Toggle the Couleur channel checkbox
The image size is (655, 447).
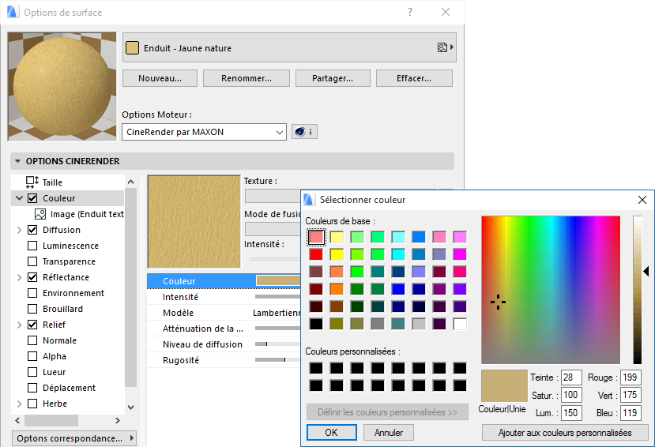tap(32, 198)
